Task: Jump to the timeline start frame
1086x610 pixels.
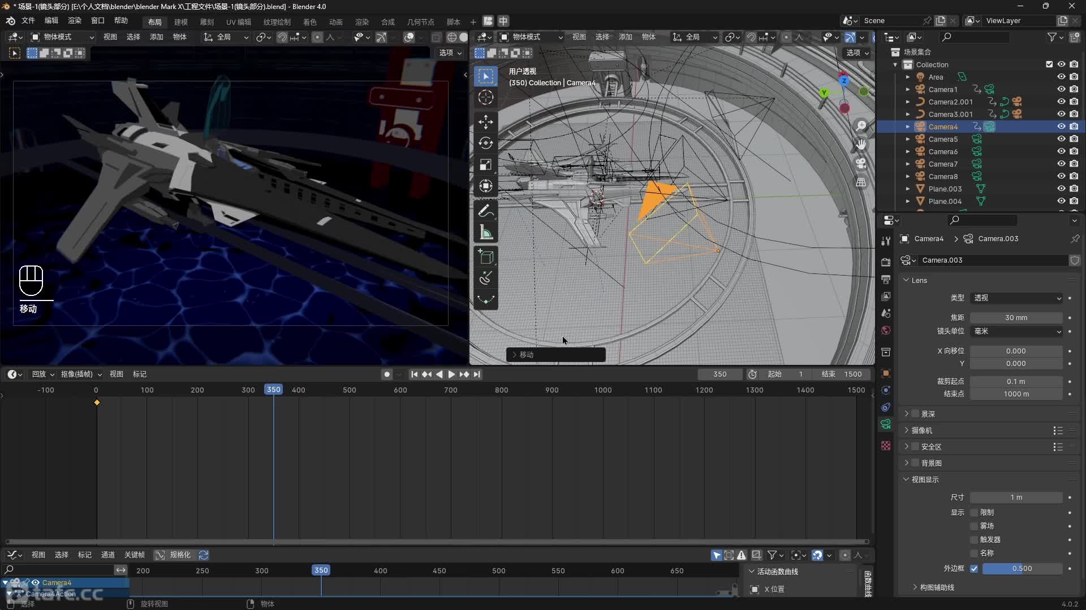Action: [x=414, y=374]
